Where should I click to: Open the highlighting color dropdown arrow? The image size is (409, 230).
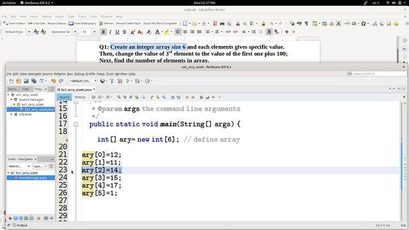pos(171,32)
